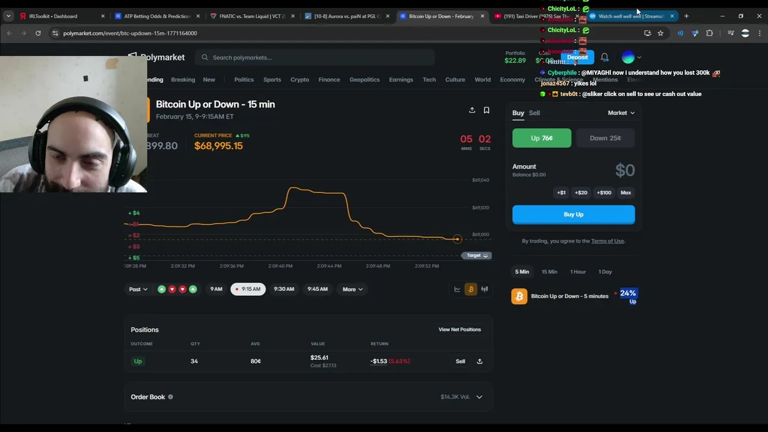Open Chrome's three-dot menu

pos(759,33)
